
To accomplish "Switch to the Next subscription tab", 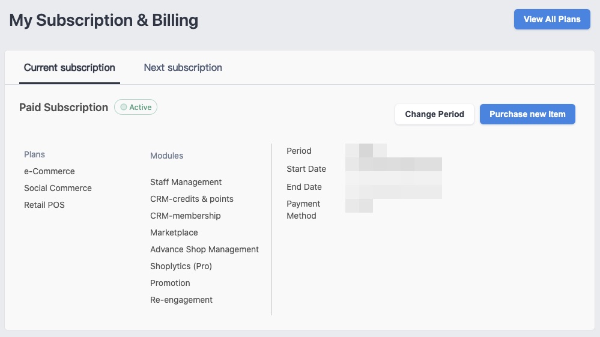I will 183,67.
